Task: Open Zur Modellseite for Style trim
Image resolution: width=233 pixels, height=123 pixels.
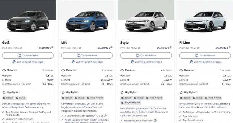Action: coord(146,55)
